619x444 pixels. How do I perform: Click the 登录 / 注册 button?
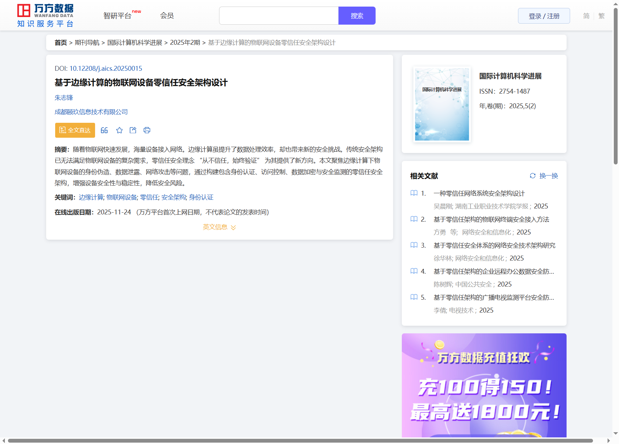pos(544,16)
